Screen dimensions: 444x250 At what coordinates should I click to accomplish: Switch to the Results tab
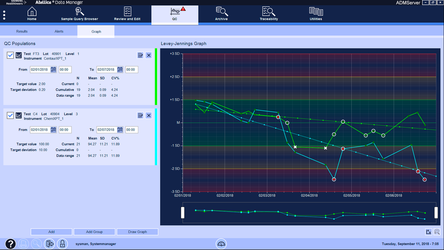(x=22, y=31)
